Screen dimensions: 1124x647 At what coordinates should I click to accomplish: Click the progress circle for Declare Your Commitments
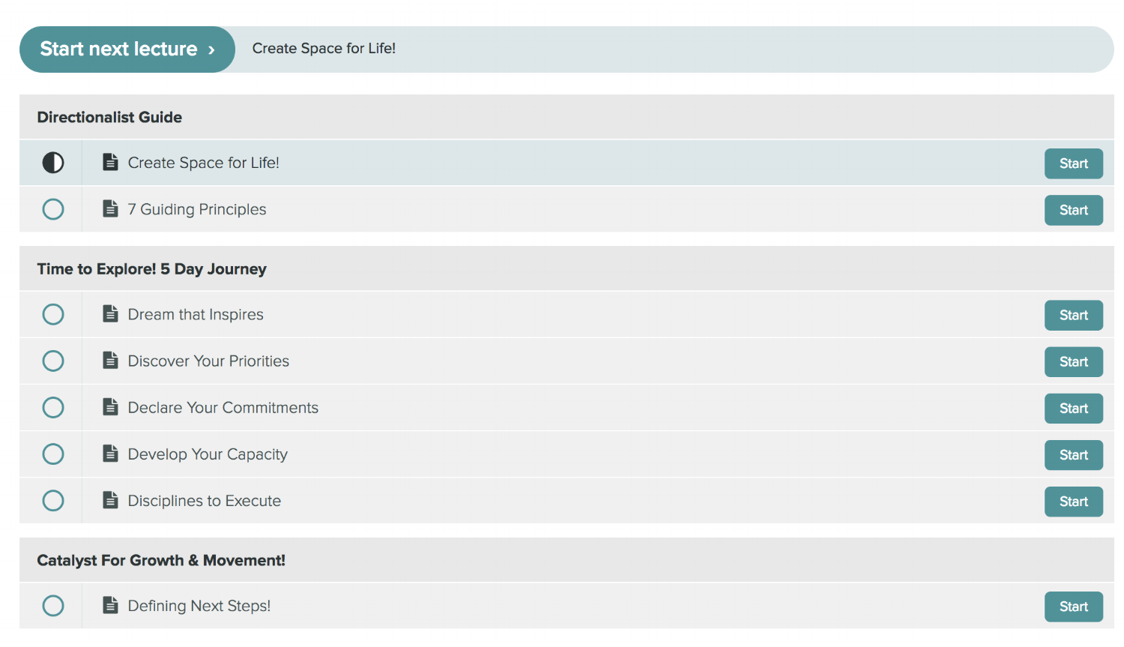pos(53,407)
